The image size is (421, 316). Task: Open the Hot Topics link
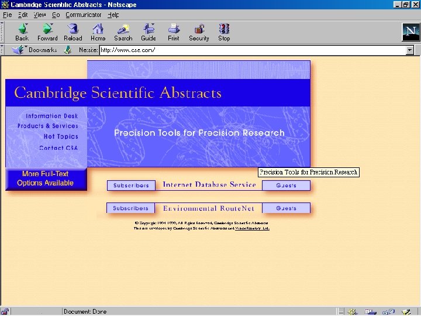[61, 136]
